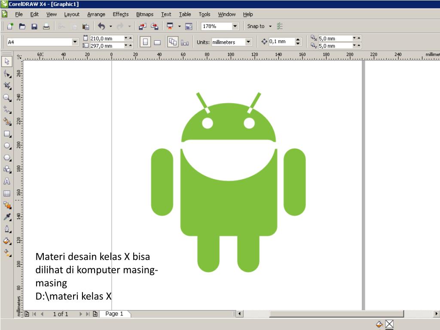Screen dimensions: 440x330
Task: Open the Bitmaps menu
Action: 145,14
